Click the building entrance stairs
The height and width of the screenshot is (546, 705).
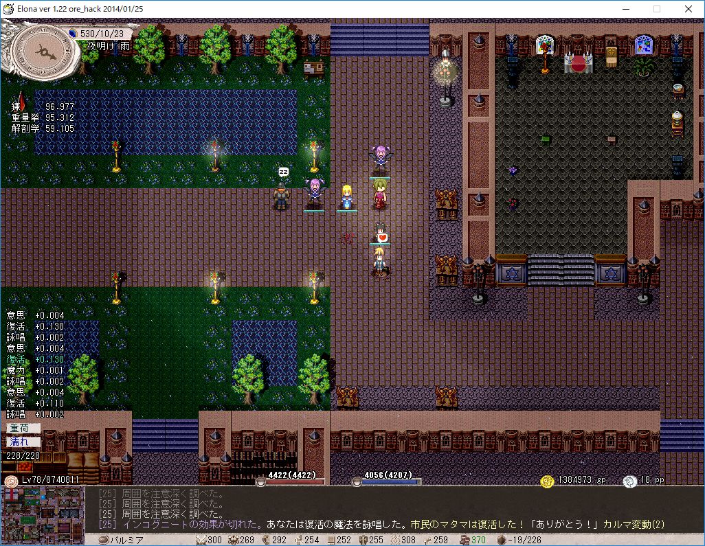[x=561, y=270]
